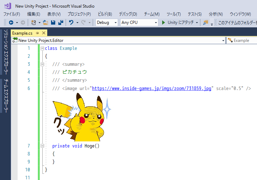
Task: Click the ピカチュウ comment text
Action: pos(75,72)
